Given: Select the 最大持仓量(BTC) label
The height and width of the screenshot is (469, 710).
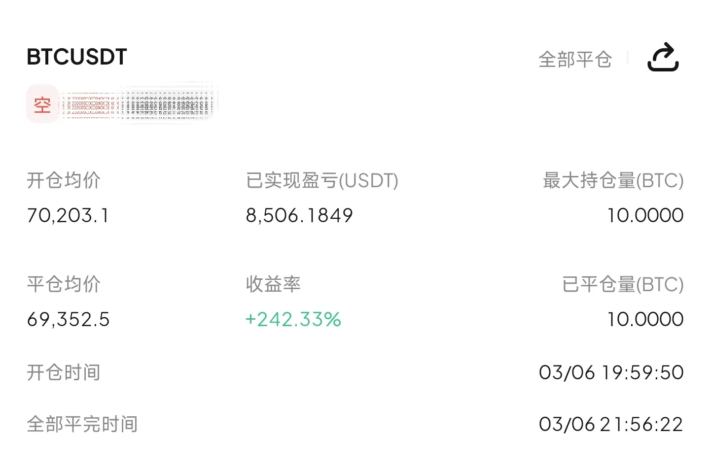Looking at the screenshot, I should coord(613,180).
